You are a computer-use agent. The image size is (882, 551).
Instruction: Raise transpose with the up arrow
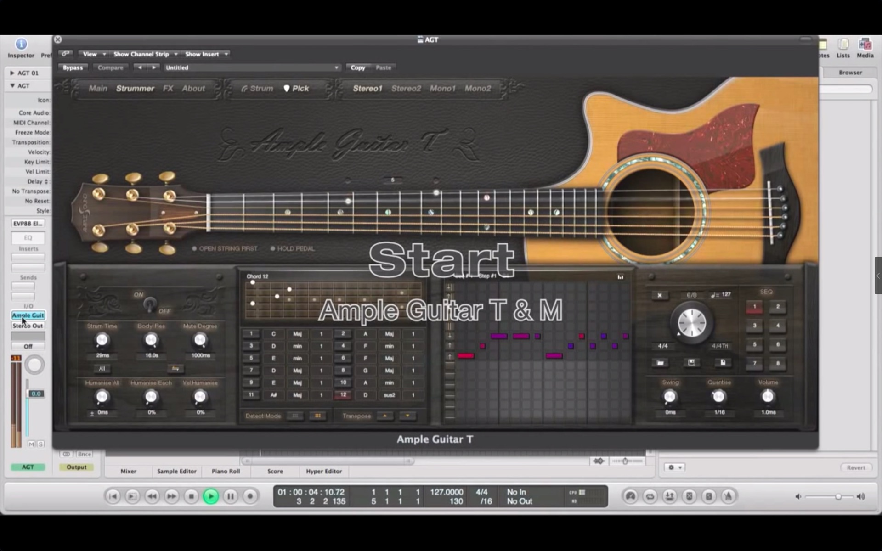click(385, 416)
